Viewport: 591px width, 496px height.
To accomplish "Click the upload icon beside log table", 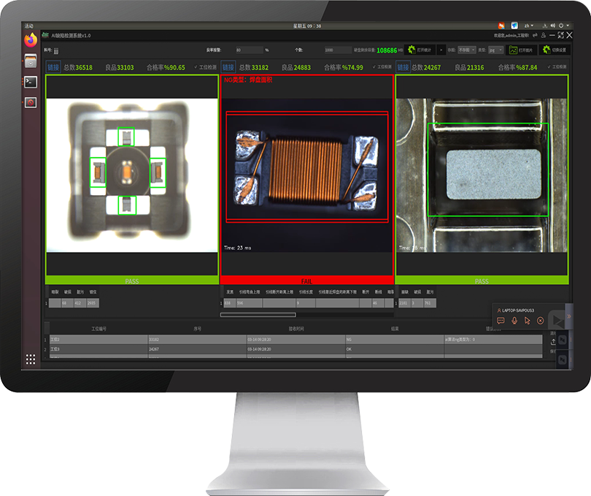I will [553, 342].
